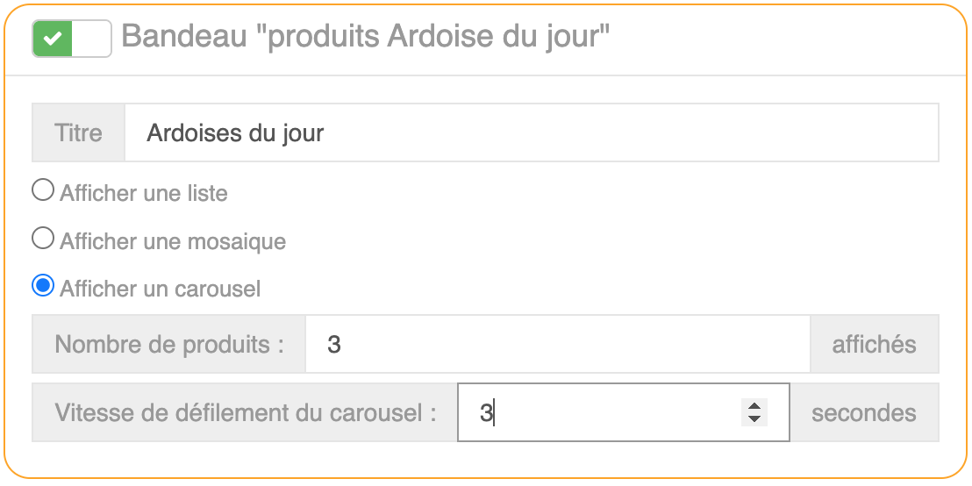
Task: Click the Bandeau "produits Ardoise du jour" heading
Action: click(365, 37)
